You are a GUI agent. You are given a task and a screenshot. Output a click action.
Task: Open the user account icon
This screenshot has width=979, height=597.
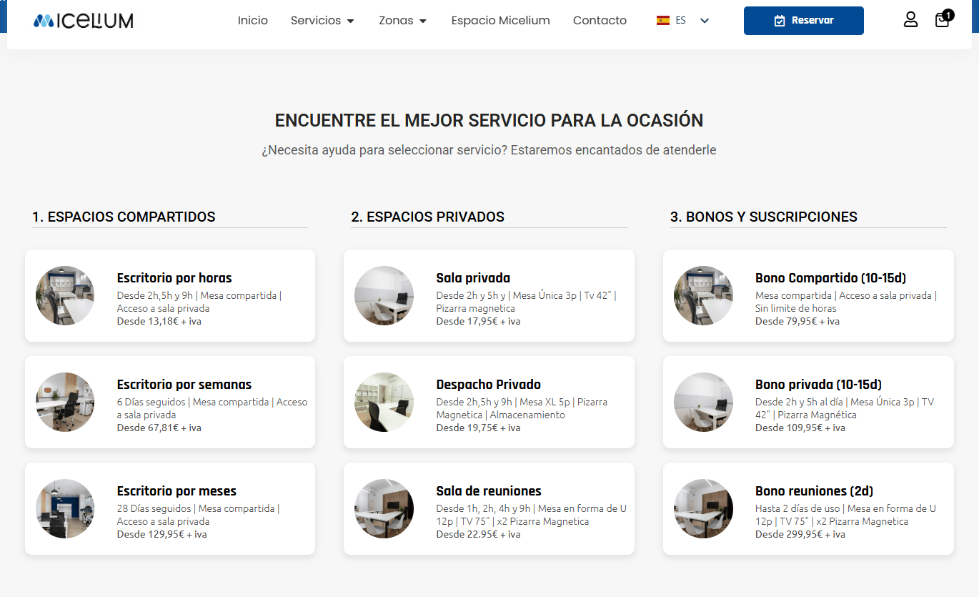(x=910, y=20)
